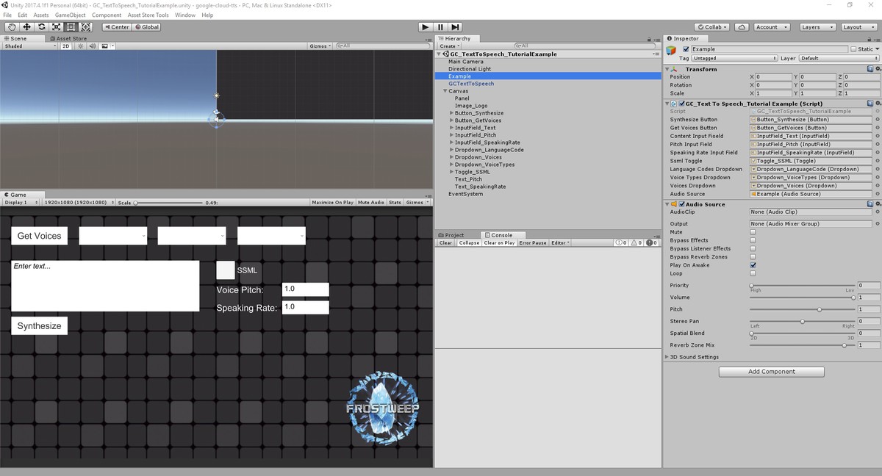The image size is (882, 476).
Task: Toggle the Example object active checkbox
Action: (x=686, y=49)
